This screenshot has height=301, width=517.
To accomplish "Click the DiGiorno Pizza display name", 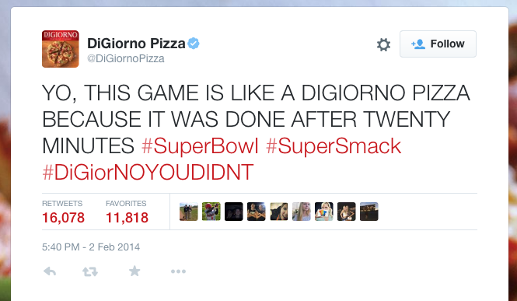I will [136, 44].
